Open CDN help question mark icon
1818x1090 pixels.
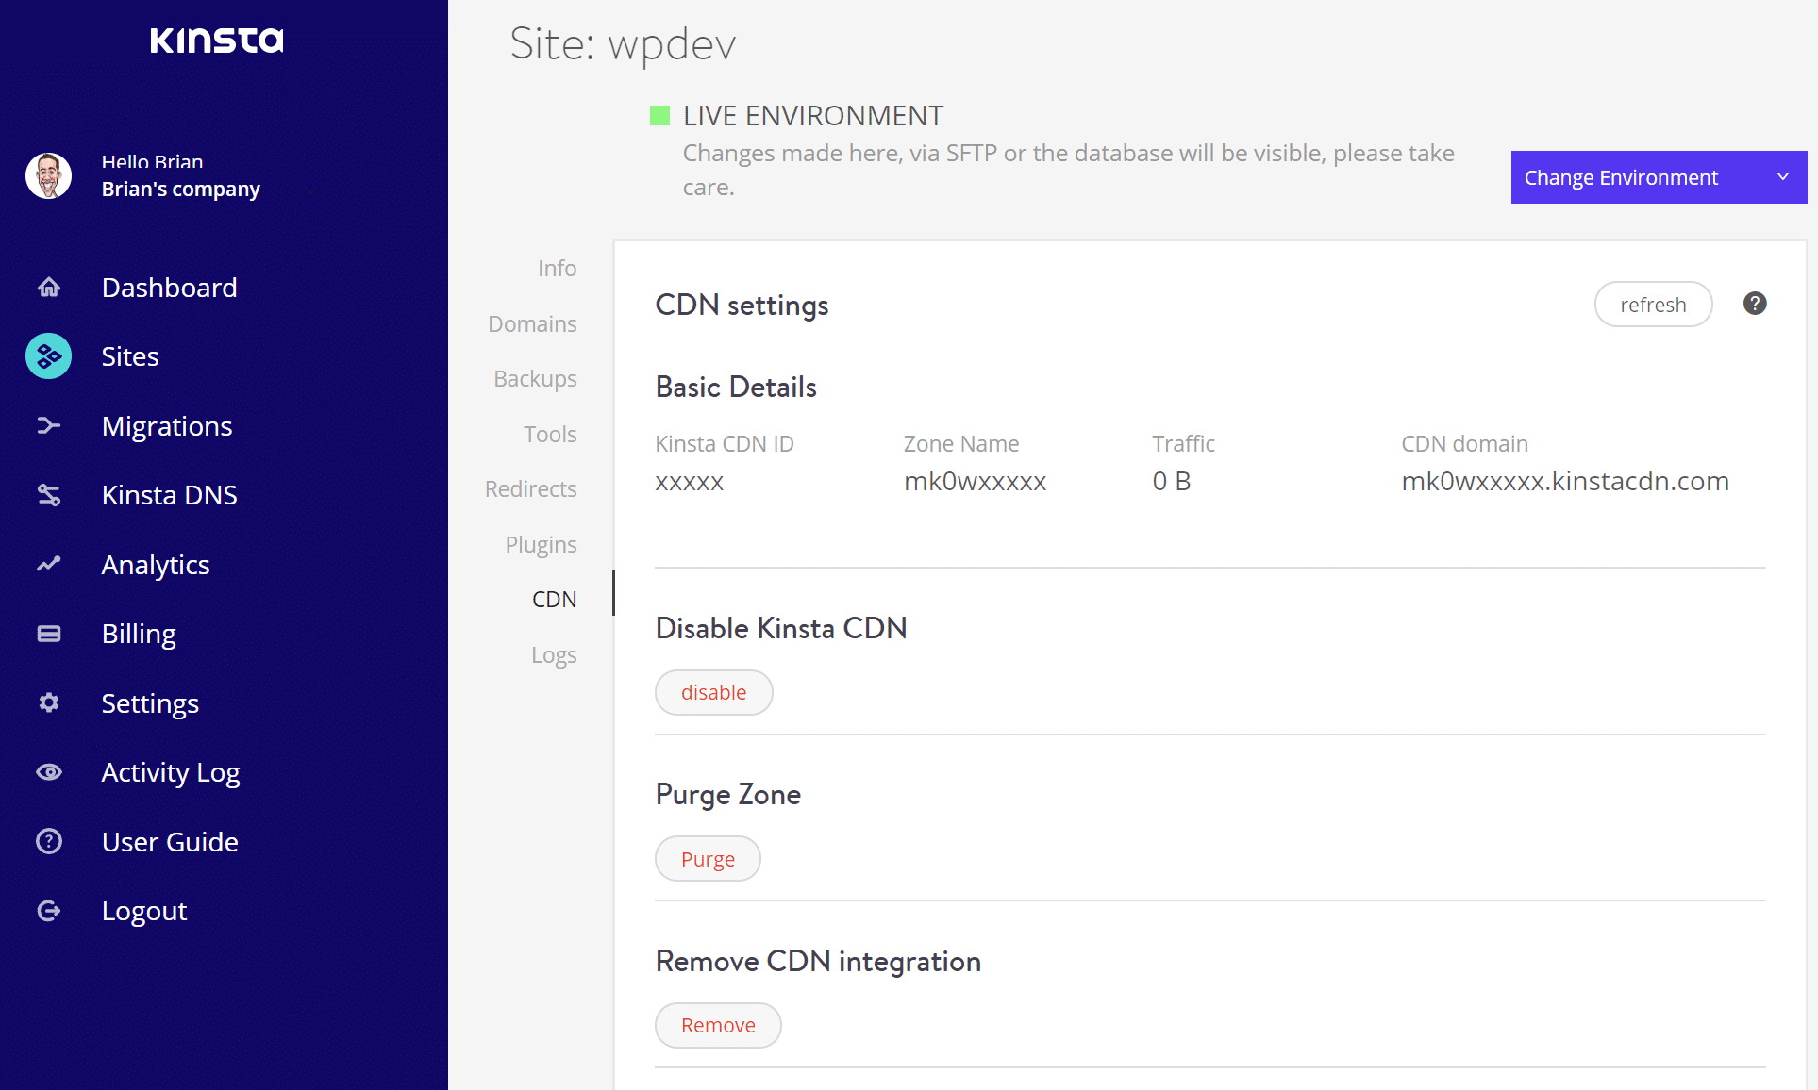(1755, 304)
